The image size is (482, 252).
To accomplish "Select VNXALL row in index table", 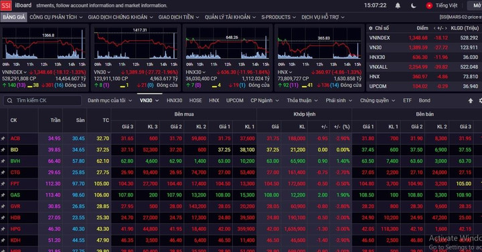I will (x=424, y=67).
